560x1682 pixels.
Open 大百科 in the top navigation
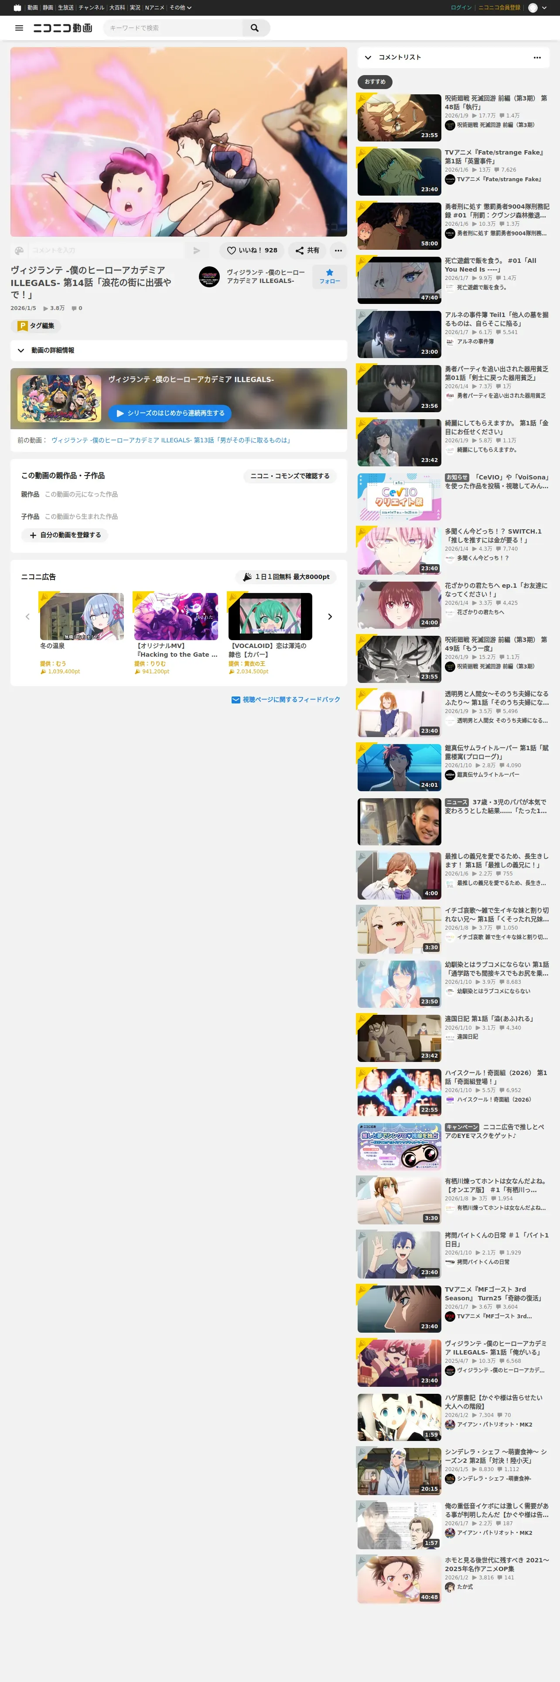pyautogui.click(x=117, y=8)
